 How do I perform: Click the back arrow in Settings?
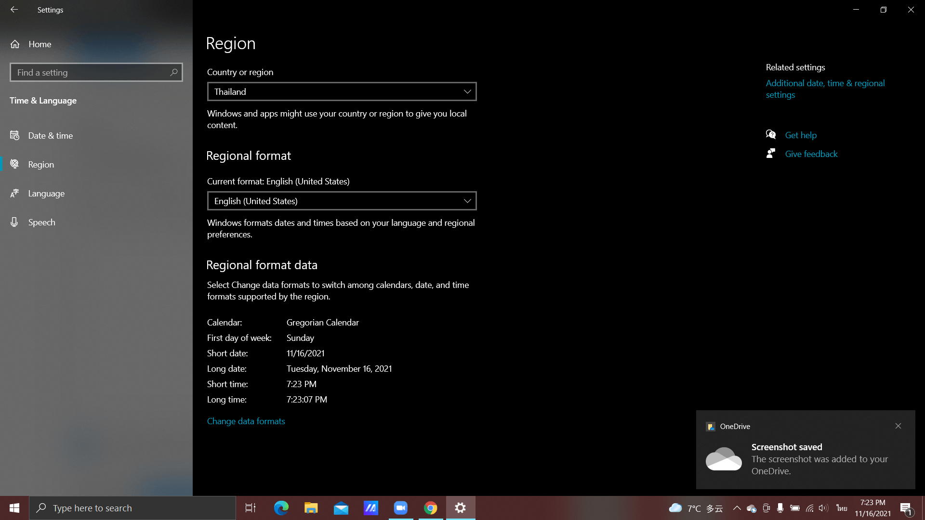tap(14, 10)
